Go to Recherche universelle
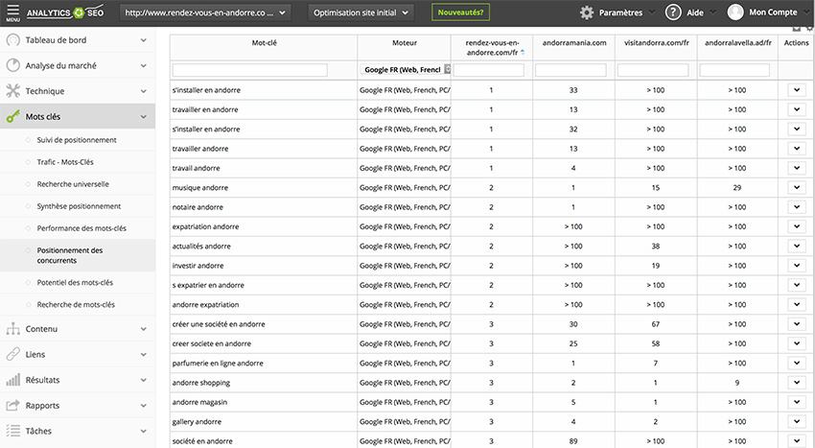This screenshot has height=448, width=815. (73, 183)
